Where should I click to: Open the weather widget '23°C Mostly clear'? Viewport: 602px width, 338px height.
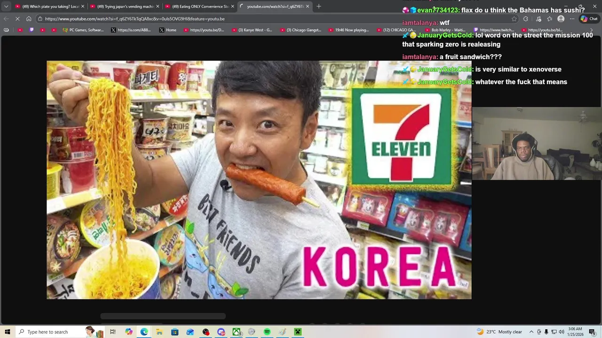[x=499, y=332]
